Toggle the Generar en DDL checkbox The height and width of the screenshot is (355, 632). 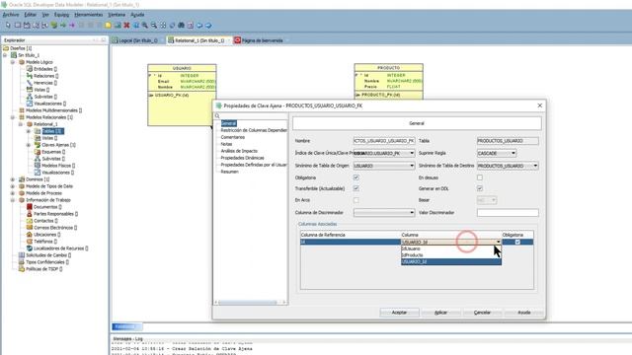(480, 188)
